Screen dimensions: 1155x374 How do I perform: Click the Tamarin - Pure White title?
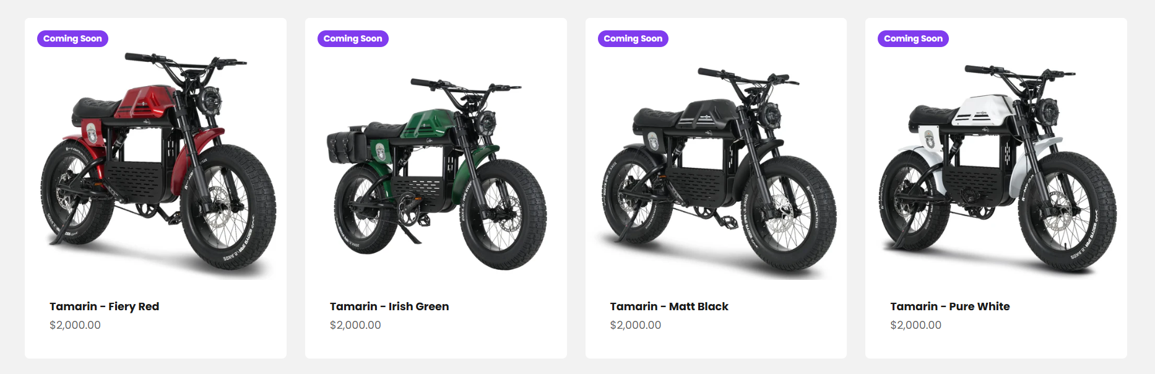[950, 307]
